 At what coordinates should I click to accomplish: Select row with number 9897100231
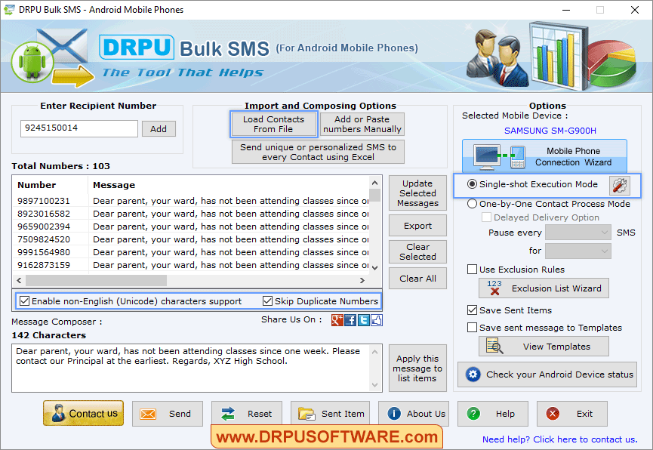(192, 201)
